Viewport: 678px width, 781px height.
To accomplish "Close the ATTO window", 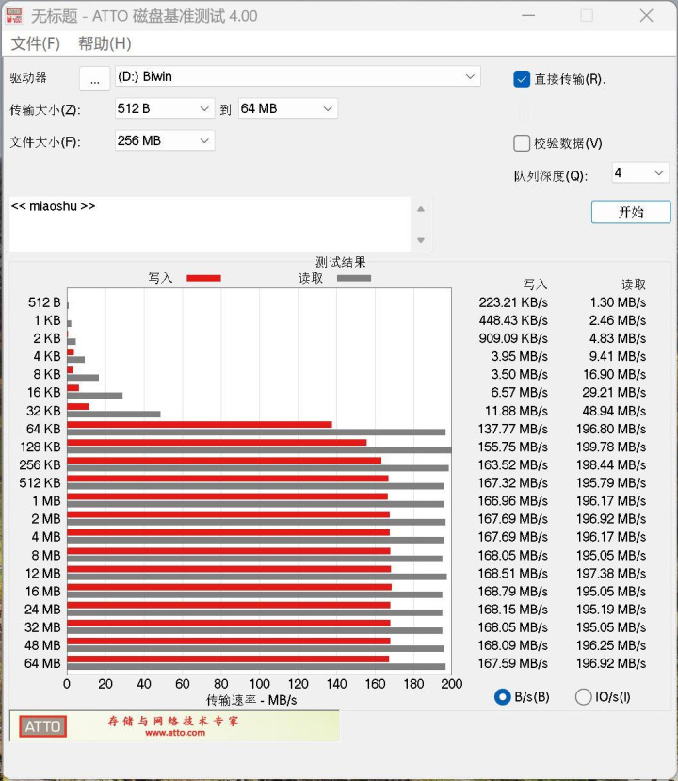I will click(x=646, y=15).
